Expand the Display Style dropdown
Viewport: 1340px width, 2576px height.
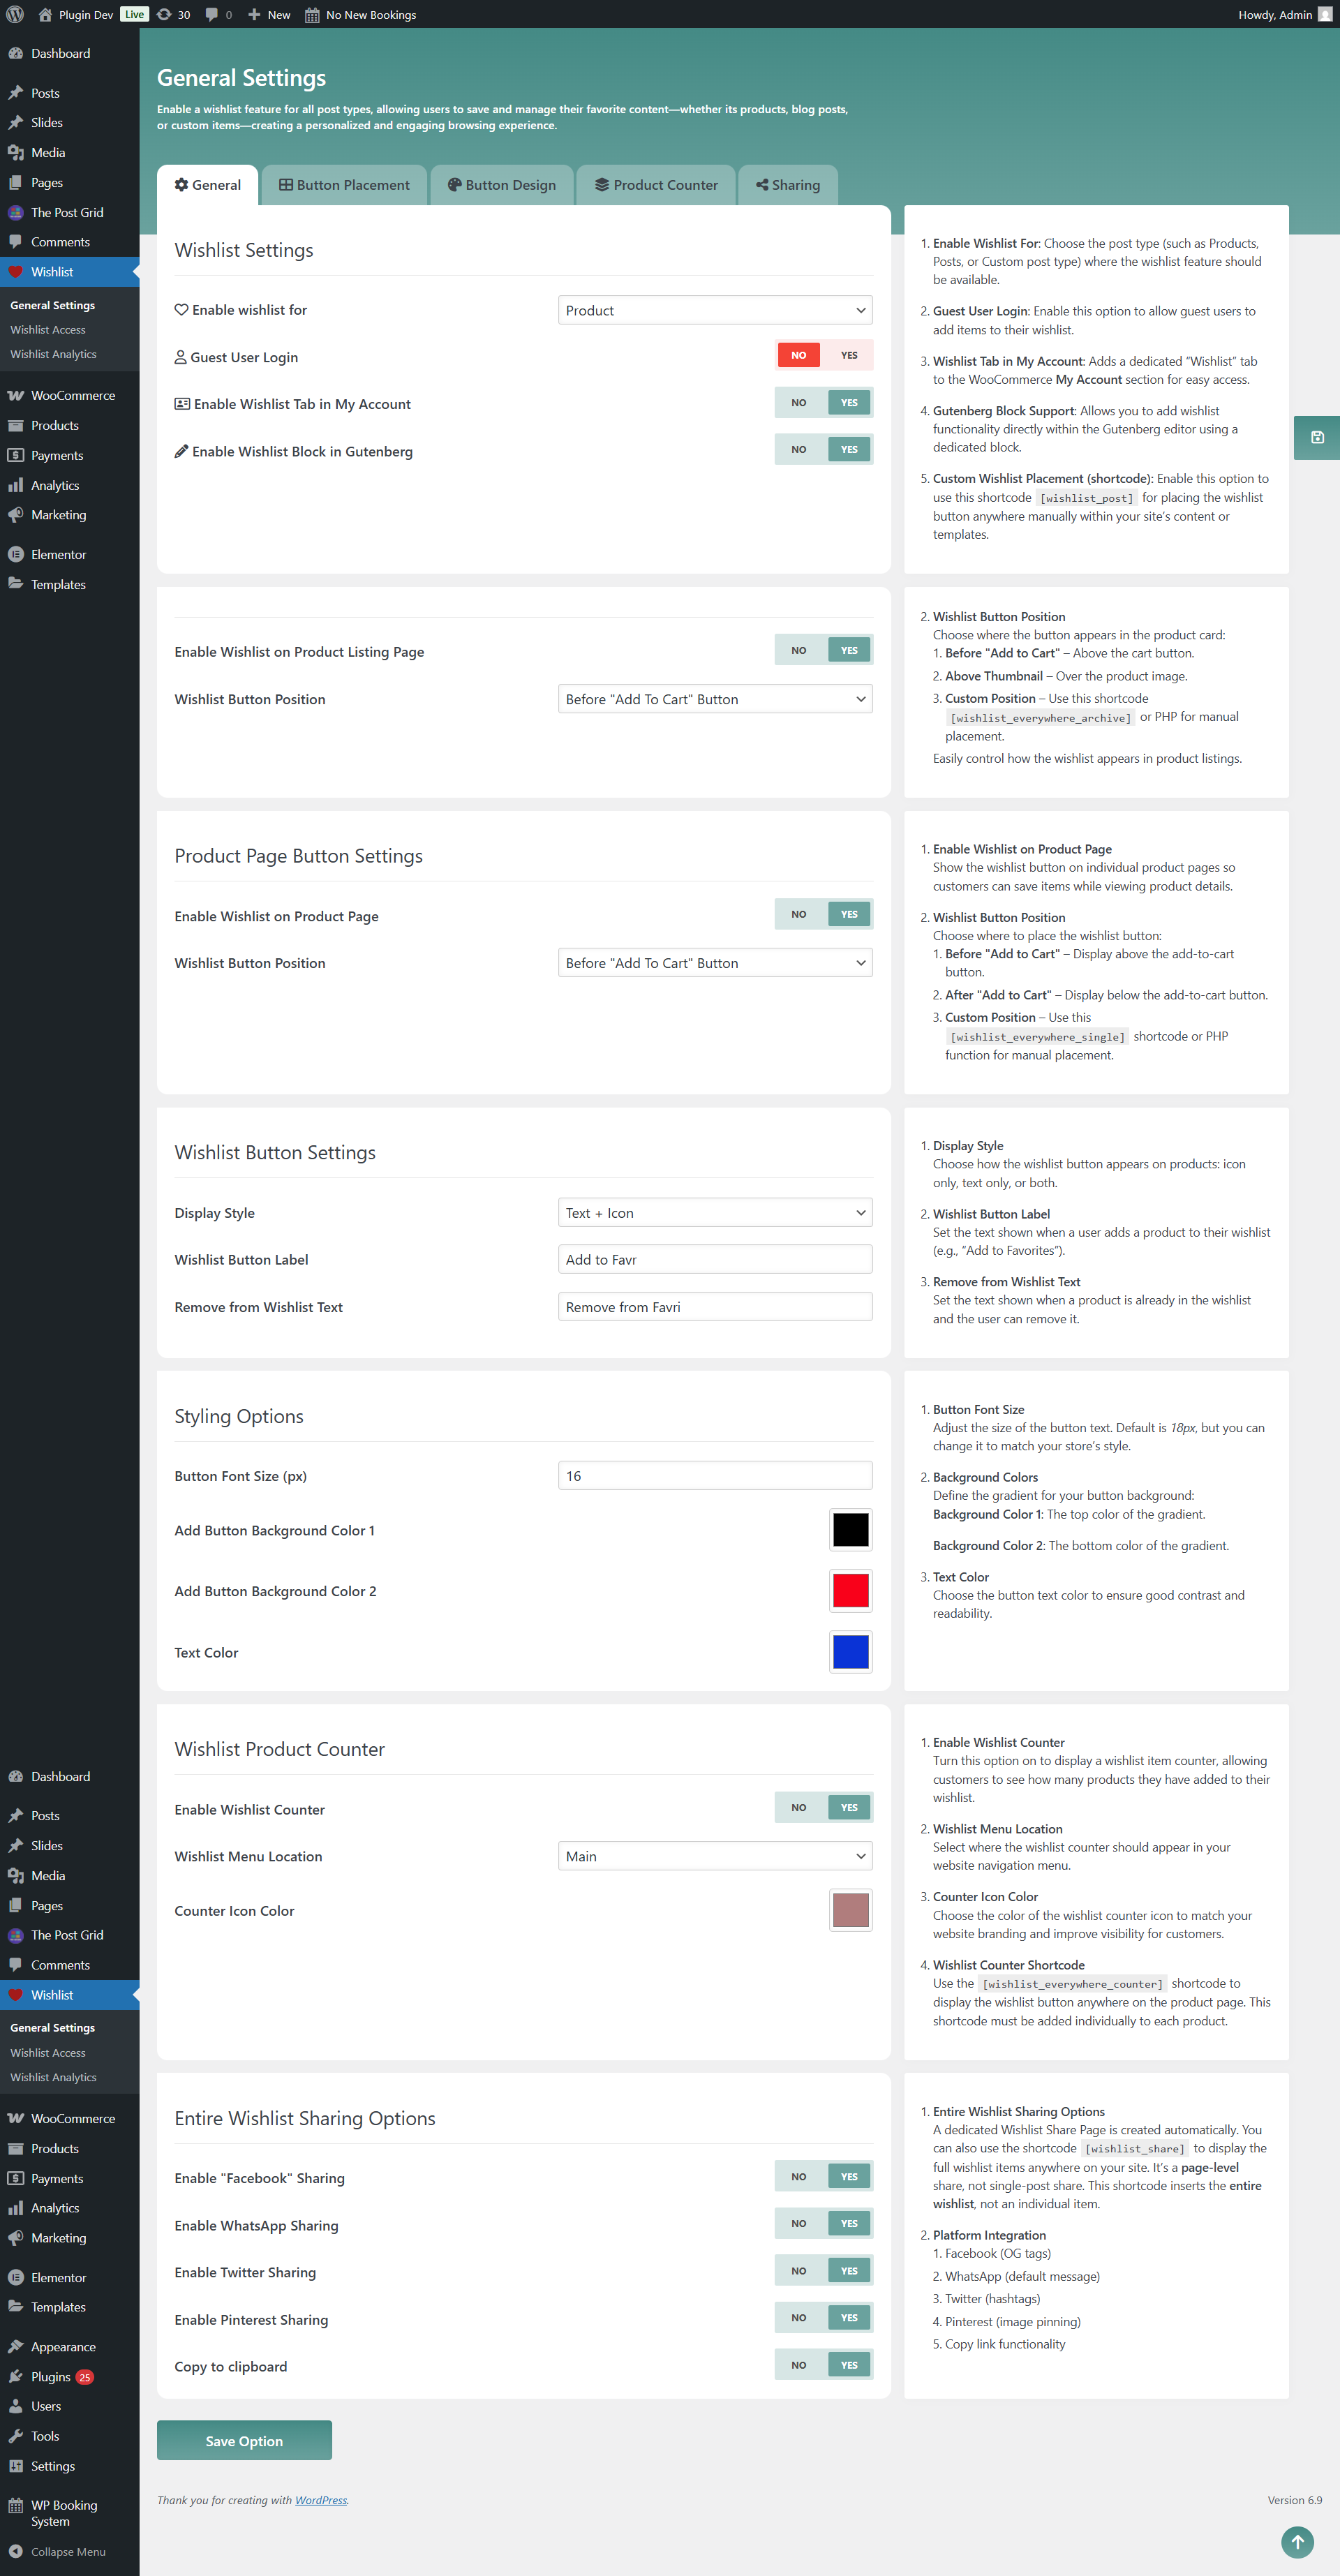click(714, 1212)
